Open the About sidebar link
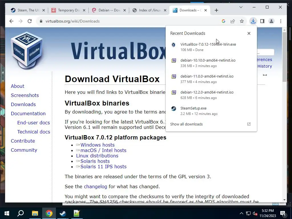This screenshot has width=292, height=219. 17,86
